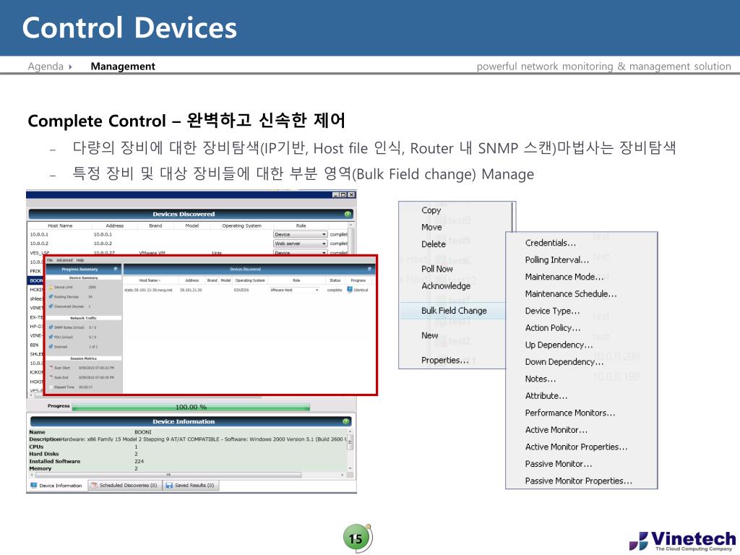
Task: Switch to the Device Information tab
Action: (56, 485)
